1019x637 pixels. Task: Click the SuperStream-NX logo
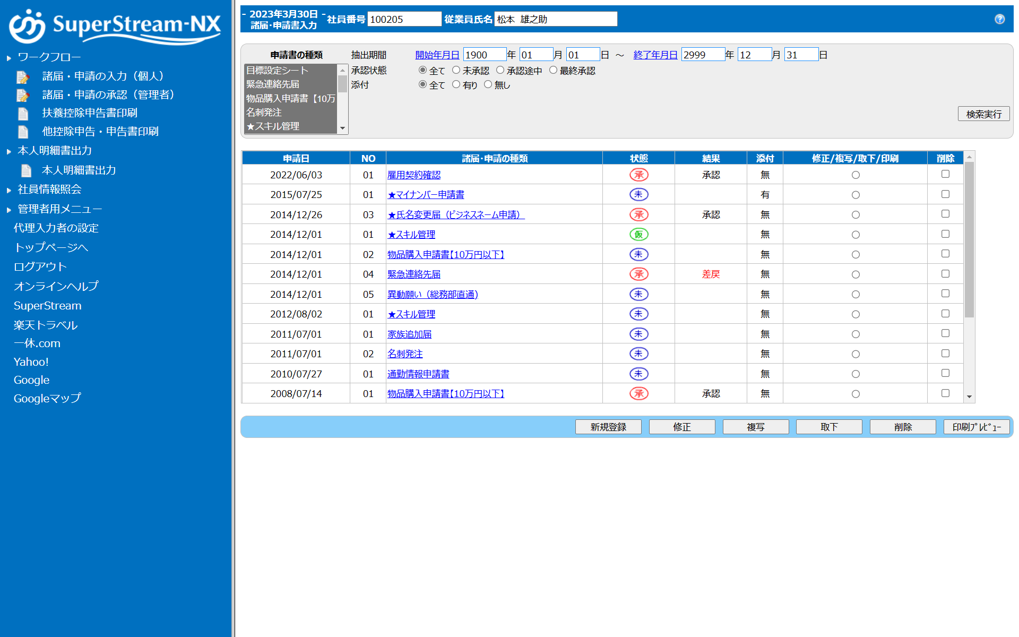(x=115, y=25)
